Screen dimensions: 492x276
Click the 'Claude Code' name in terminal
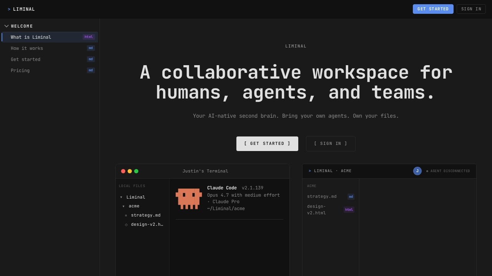click(222, 188)
